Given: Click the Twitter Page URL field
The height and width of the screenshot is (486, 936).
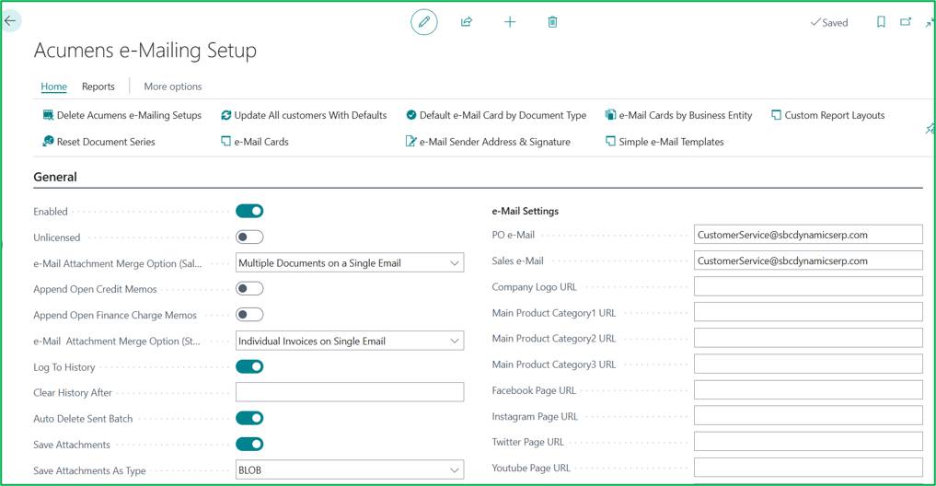Looking at the screenshot, I should 808,442.
